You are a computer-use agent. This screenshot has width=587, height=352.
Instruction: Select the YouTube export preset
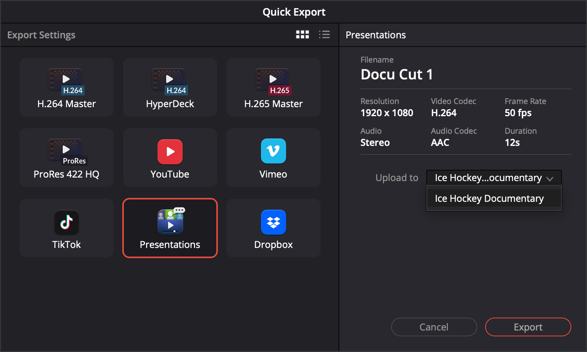click(x=170, y=158)
